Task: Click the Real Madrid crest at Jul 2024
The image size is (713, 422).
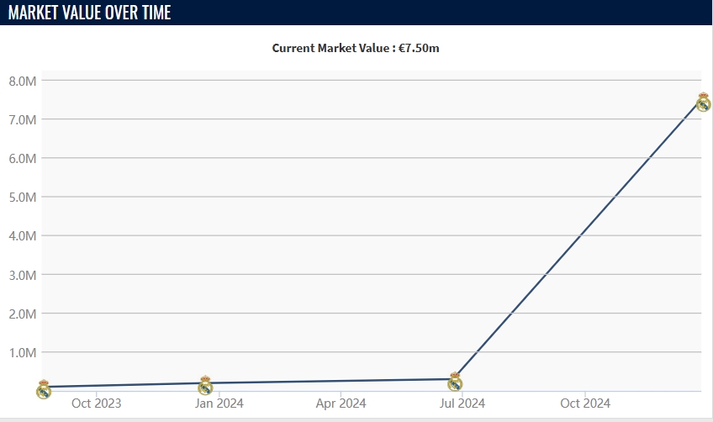Action: click(455, 382)
